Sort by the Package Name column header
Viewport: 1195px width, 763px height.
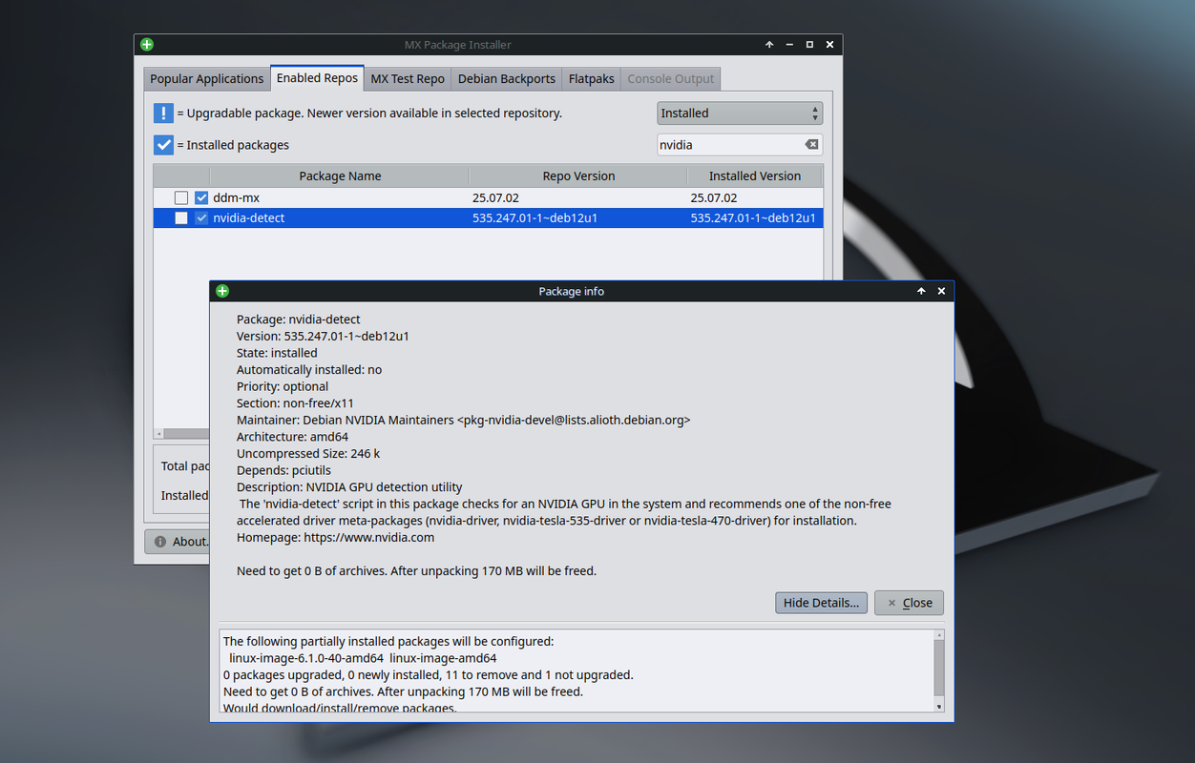click(x=340, y=175)
